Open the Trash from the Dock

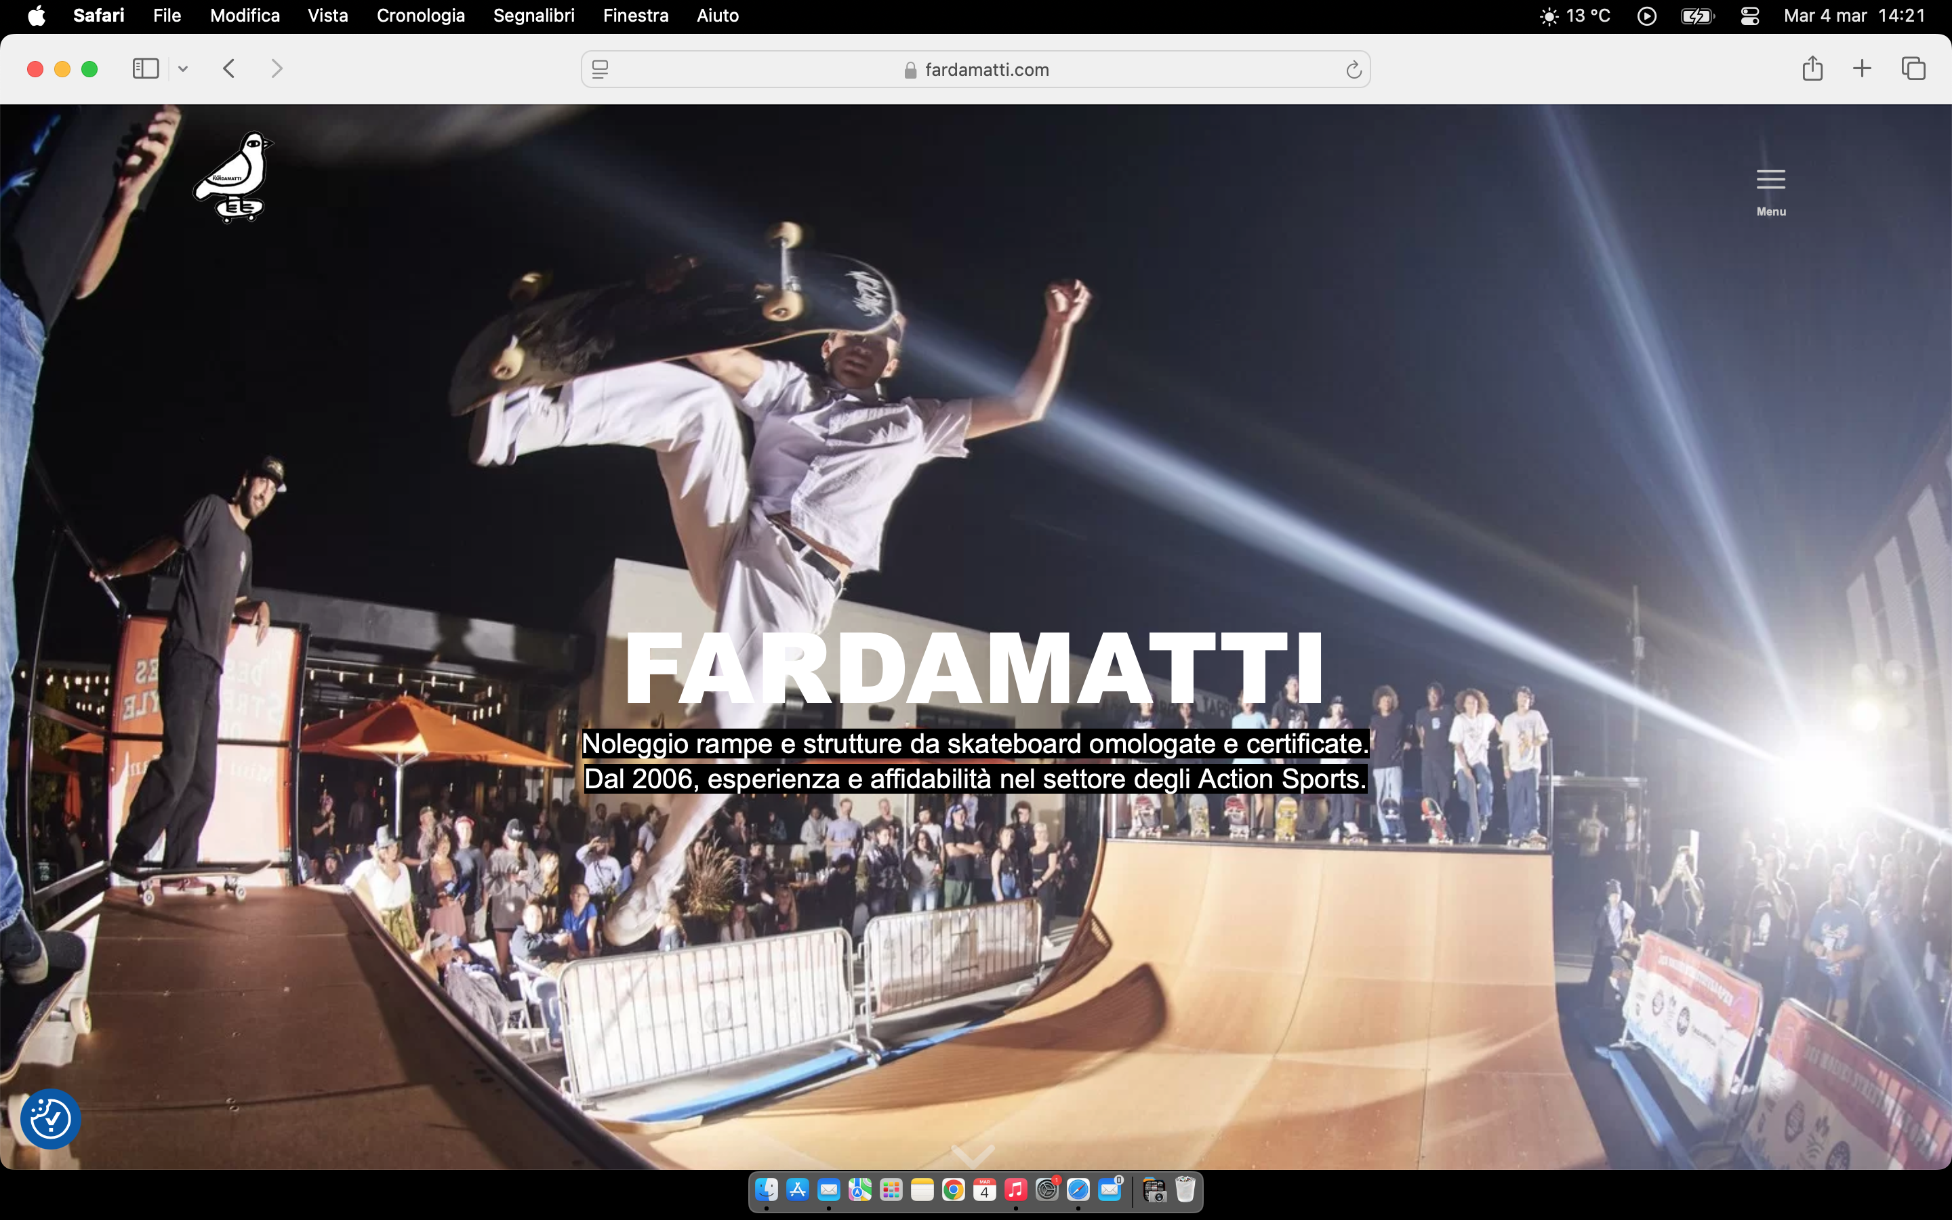tap(1185, 1189)
